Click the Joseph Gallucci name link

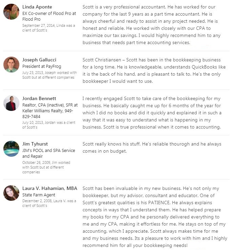point(39,60)
